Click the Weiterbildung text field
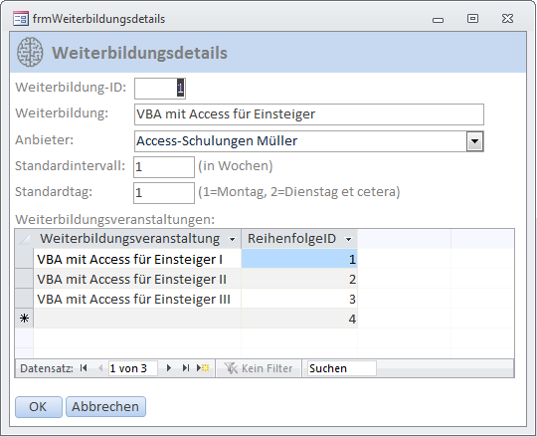537x437 pixels. click(x=309, y=114)
